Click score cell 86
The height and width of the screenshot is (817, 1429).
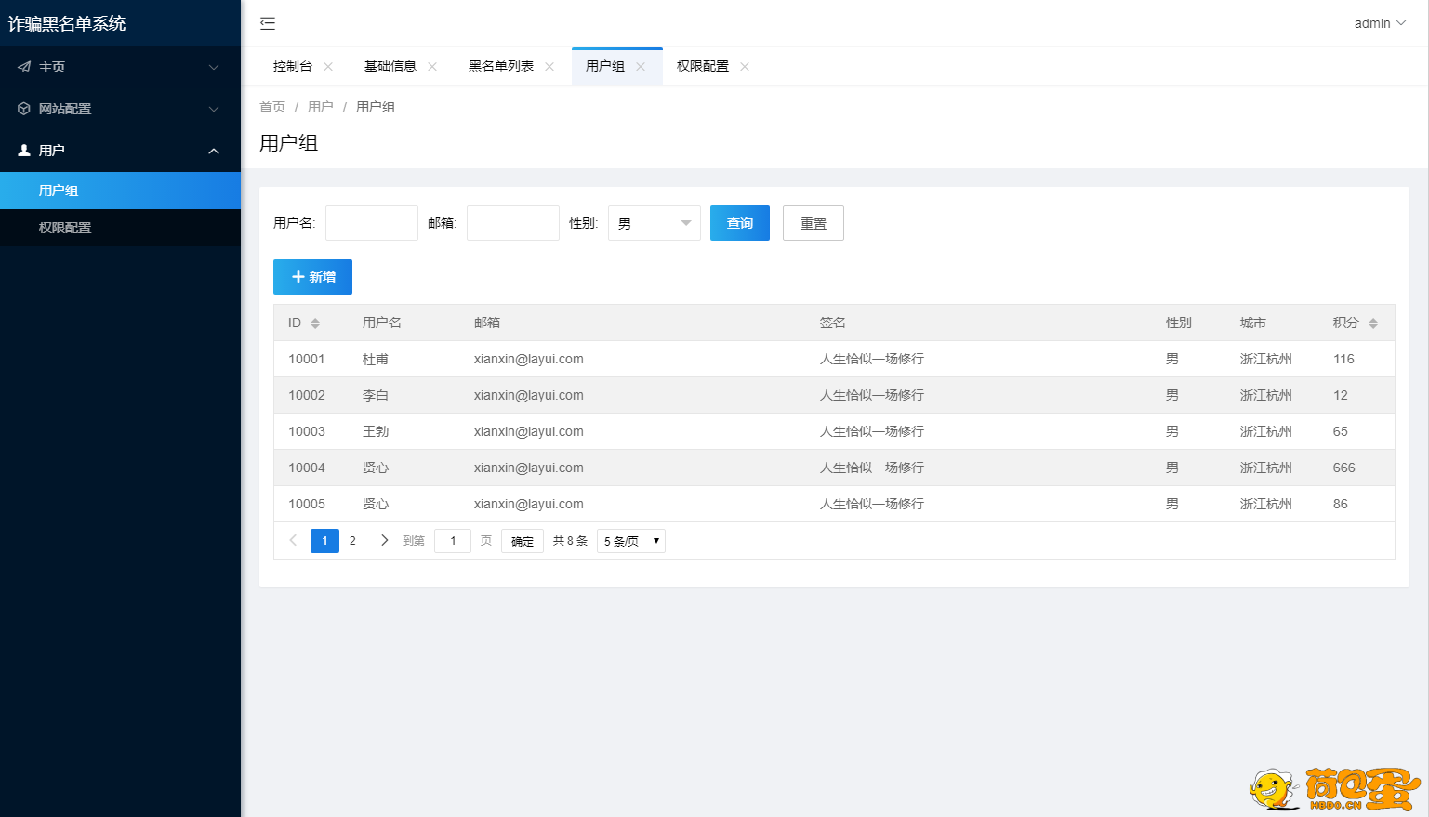pyautogui.click(x=1341, y=504)
